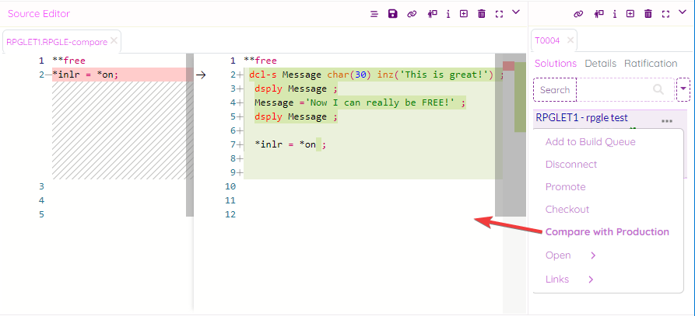
Task: Close the RPGLET1.RPGLE-compare tab
Action: click(114, 40)
